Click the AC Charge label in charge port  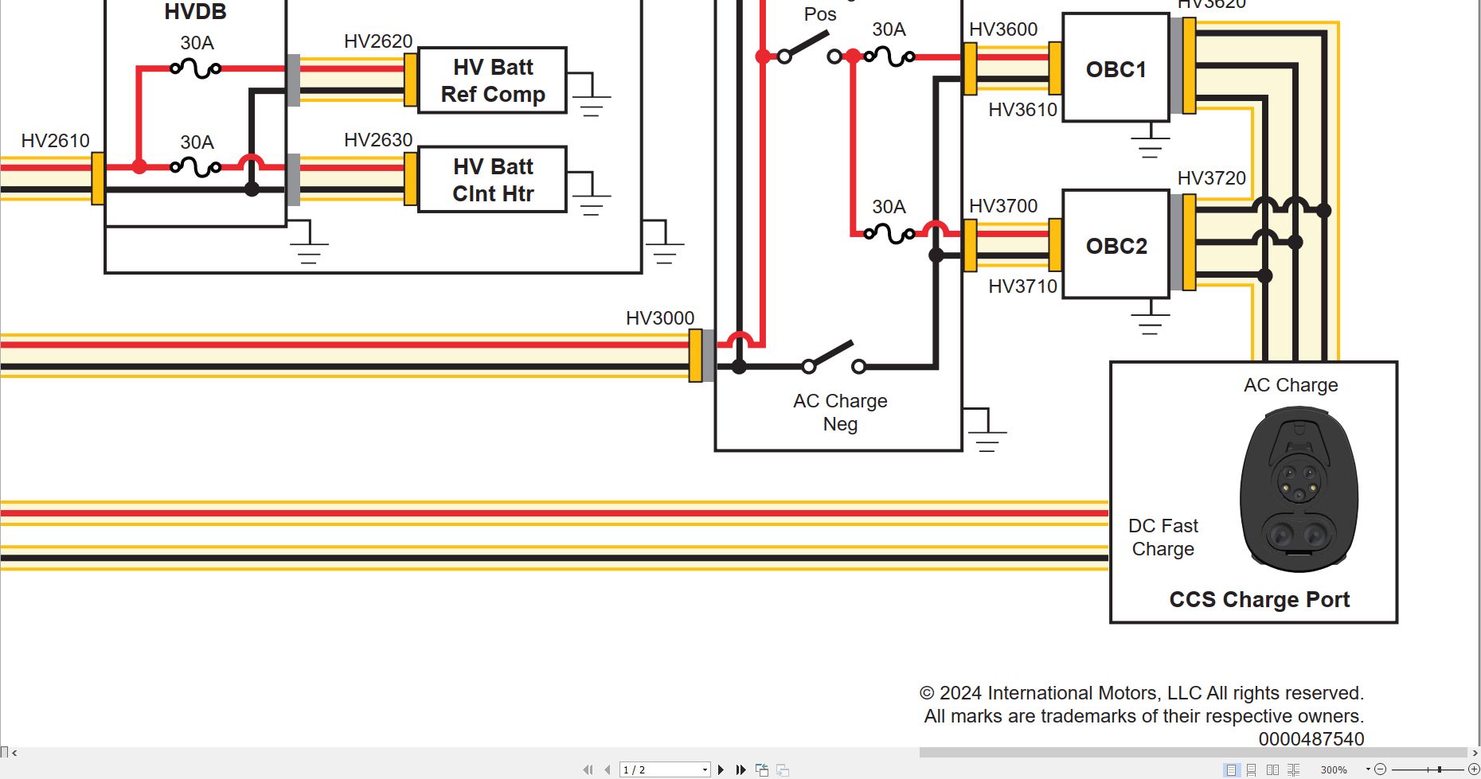[1291, 385]
